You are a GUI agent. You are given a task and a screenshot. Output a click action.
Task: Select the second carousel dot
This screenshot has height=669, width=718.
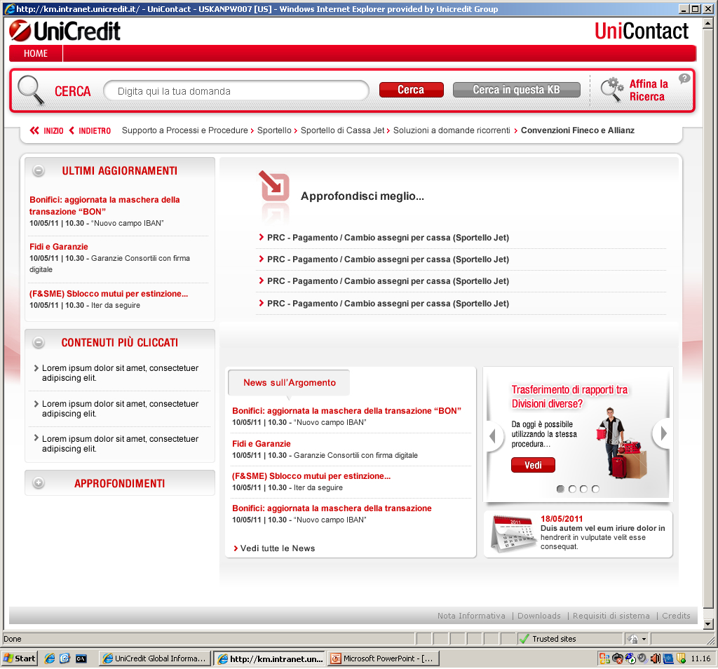tap(572, 489)
